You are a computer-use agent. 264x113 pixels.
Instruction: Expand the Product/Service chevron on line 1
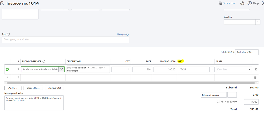point(62,69)
